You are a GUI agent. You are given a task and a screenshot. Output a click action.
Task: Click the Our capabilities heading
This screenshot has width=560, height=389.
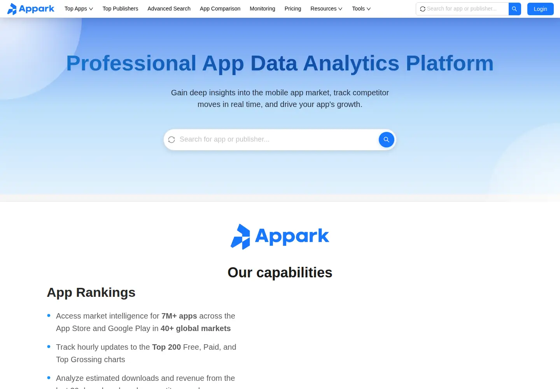click(280, 273)
